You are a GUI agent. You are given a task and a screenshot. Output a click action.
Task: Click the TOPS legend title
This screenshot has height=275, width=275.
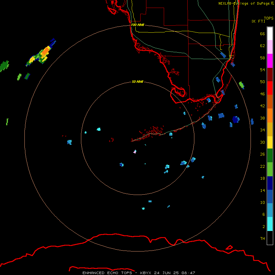[x=269, y=18]
